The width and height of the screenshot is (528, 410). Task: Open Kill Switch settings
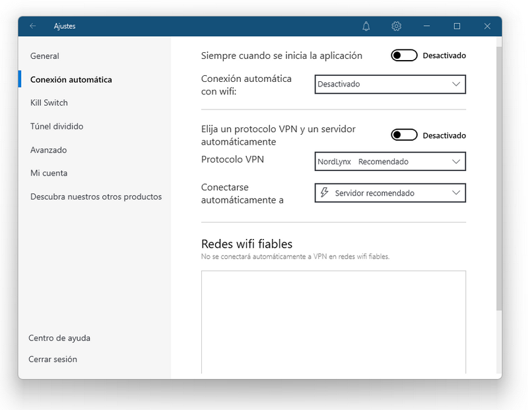49,103
